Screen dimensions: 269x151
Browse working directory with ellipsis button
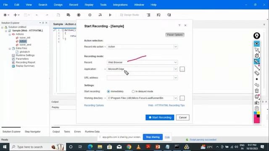[182, 98]
